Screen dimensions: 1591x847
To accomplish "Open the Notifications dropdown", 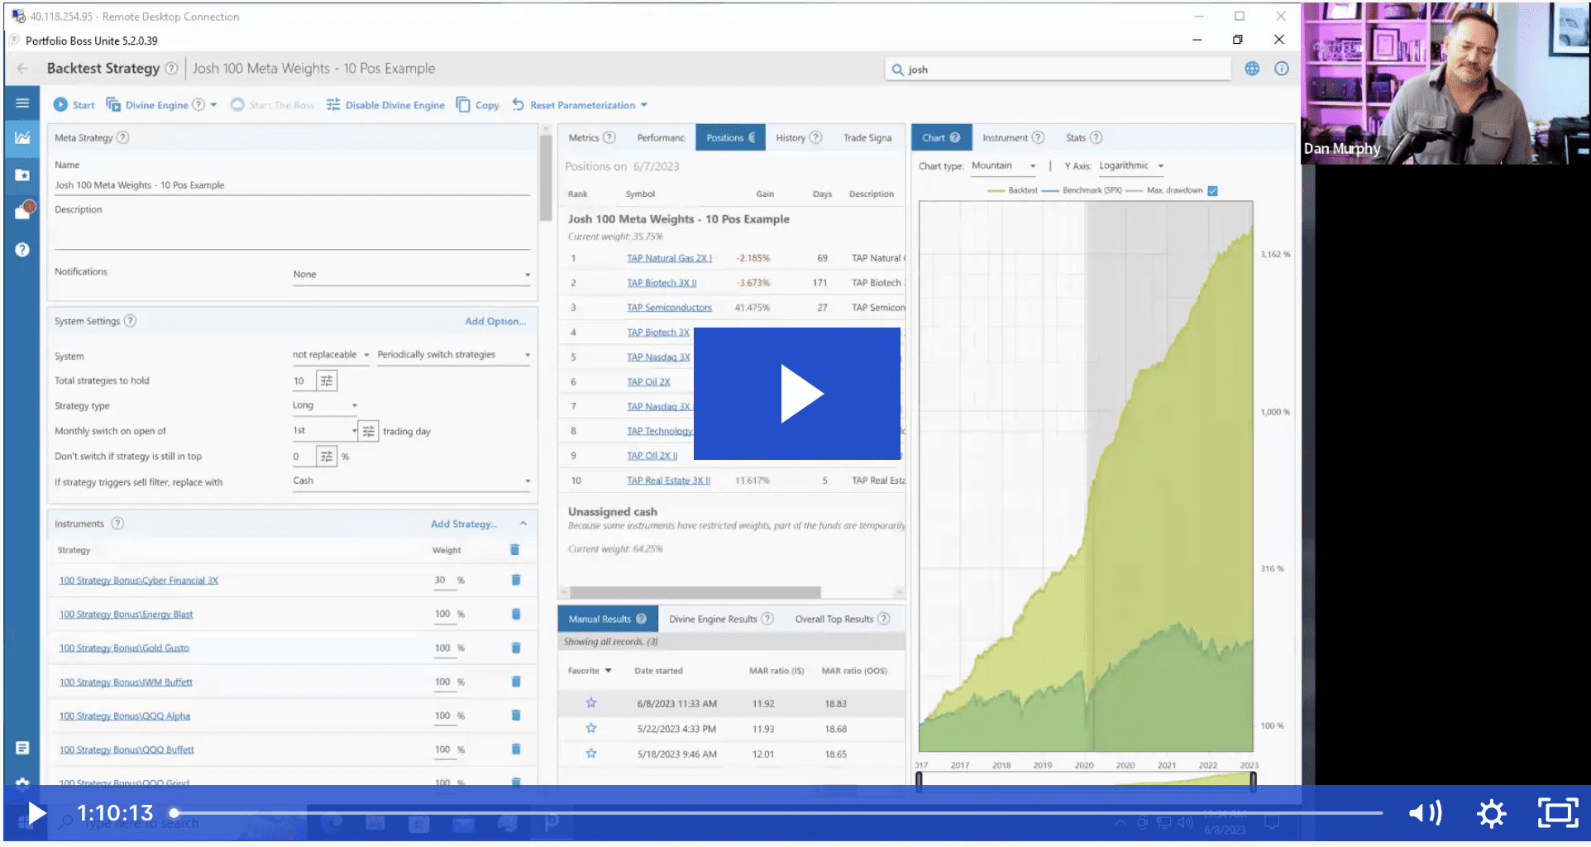I will 411,275.
